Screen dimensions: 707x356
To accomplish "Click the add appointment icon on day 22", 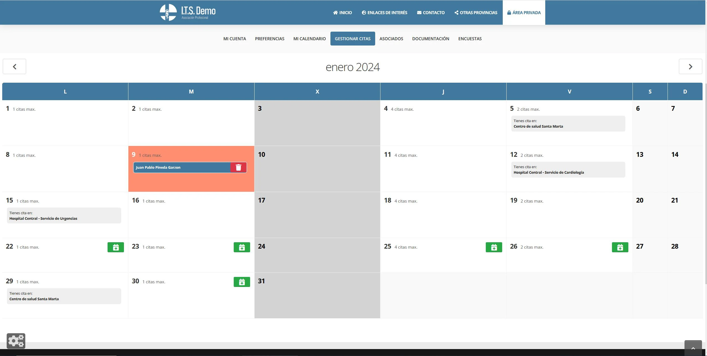I will (x=116, y=247).
